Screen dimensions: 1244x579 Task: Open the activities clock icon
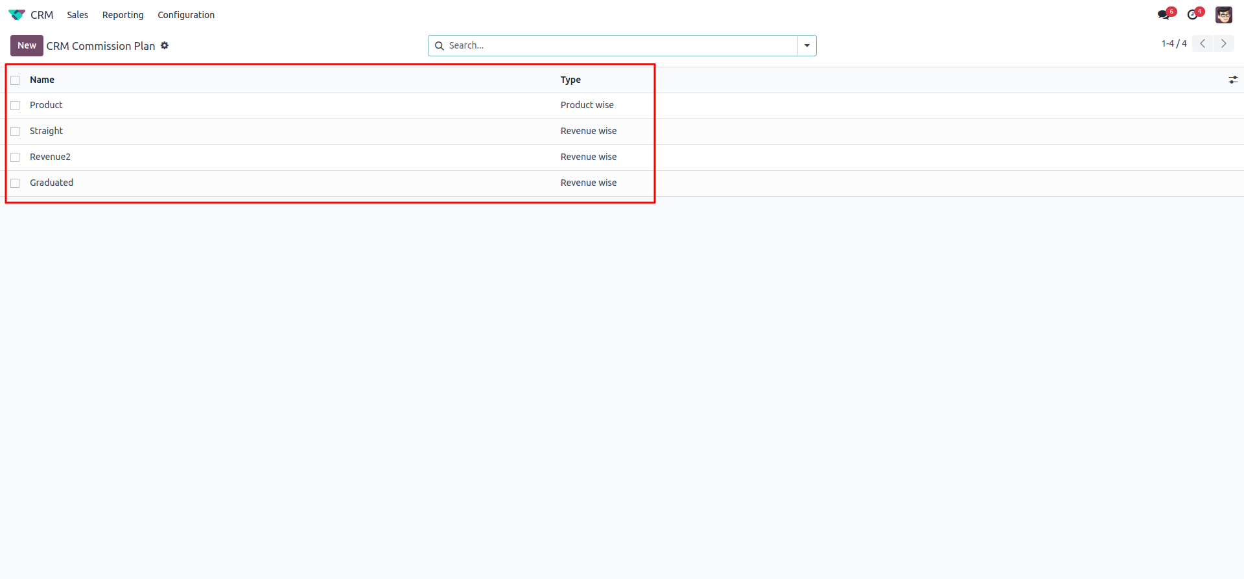1192,14
